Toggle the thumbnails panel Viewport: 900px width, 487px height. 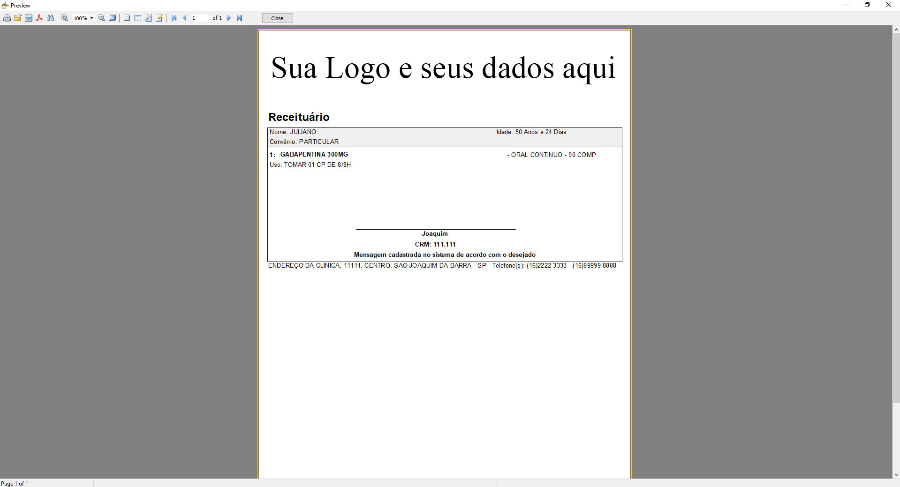click(137, 18)
